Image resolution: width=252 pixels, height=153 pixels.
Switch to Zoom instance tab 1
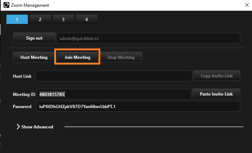pos(17,19)
